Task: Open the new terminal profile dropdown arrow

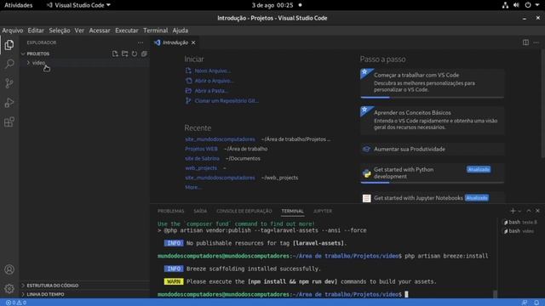Action: coord(519,211)
